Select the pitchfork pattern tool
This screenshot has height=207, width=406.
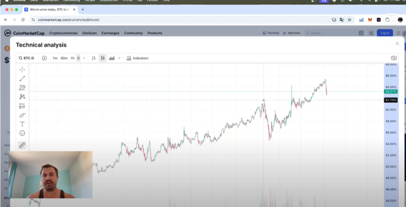click(x=22, y=97)
